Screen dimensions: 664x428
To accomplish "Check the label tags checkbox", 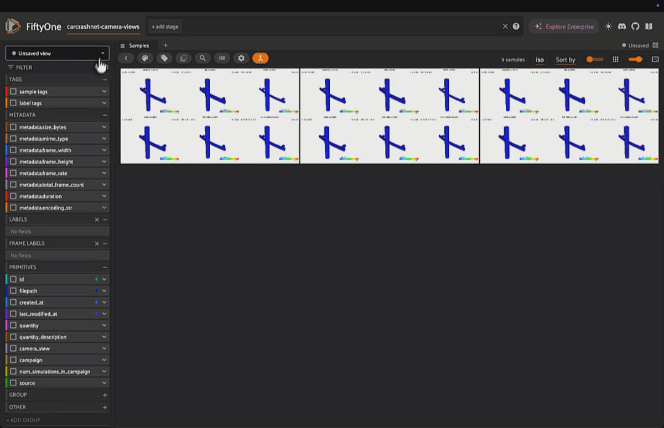I will [13, 103].
